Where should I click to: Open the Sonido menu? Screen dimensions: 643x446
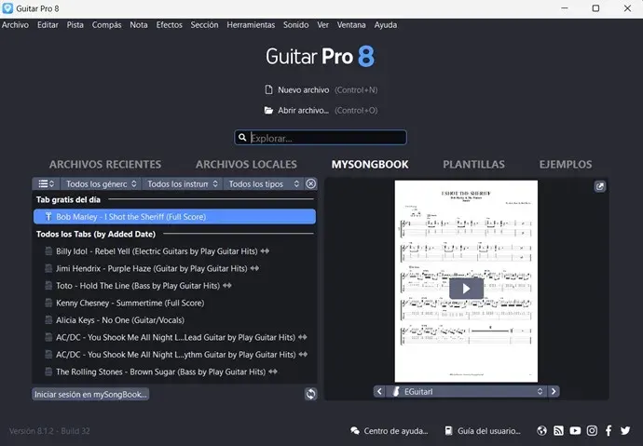pos(295,25)
